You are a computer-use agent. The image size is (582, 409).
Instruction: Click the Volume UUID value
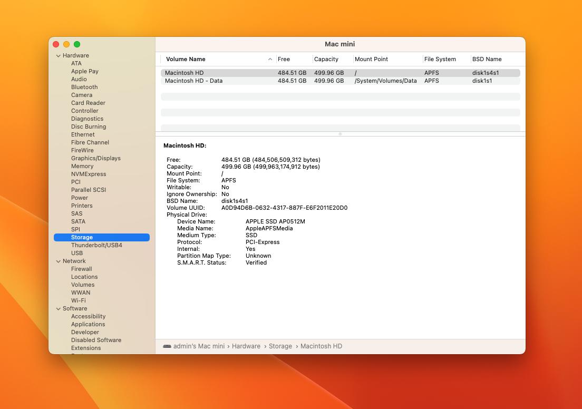click(284, 208)
